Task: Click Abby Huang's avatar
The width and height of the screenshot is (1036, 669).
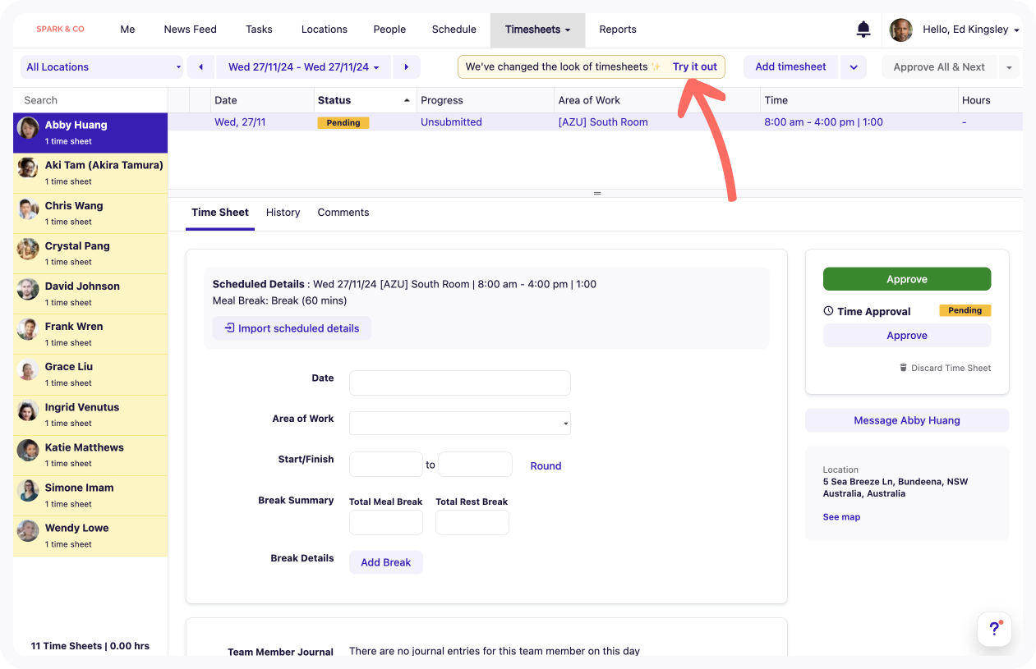Action: (29, 128)
